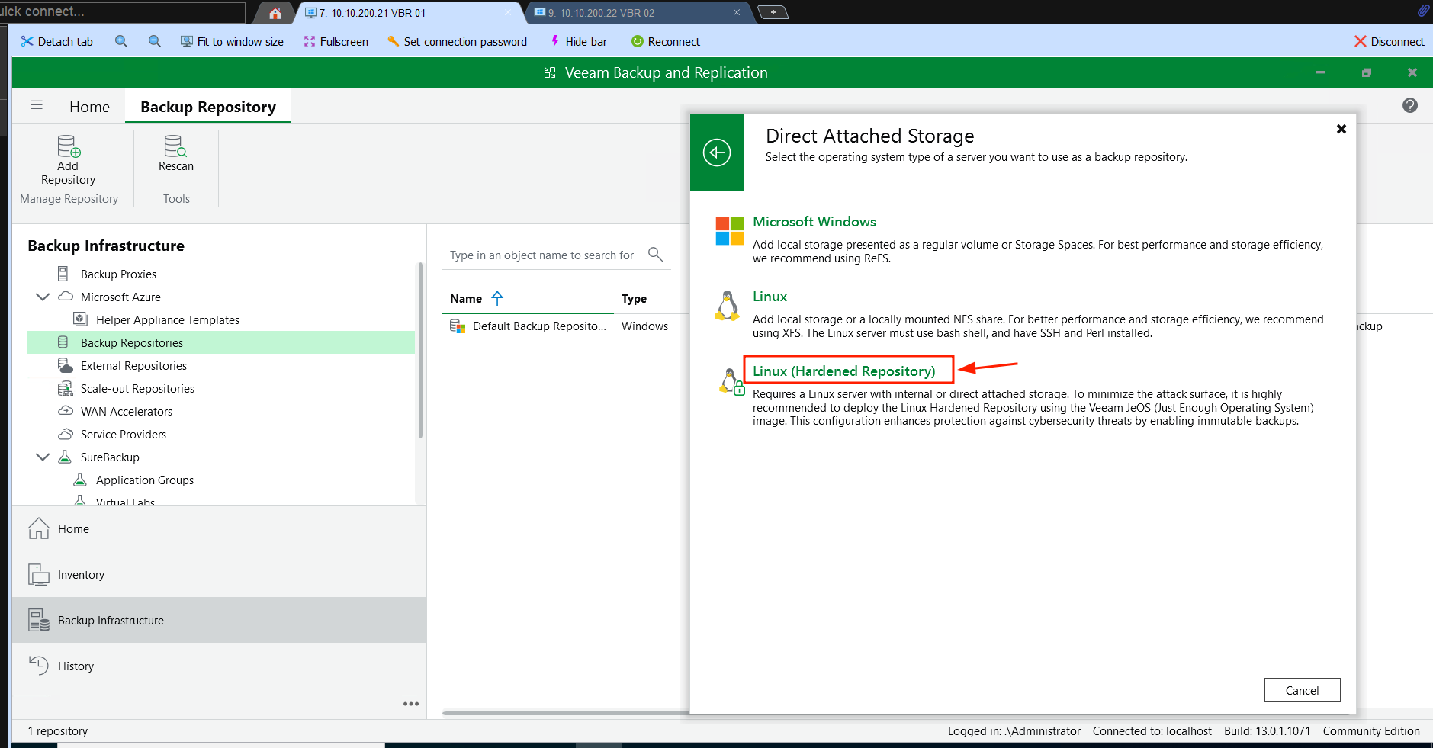1433x748 pixels.
Task: Collapse the SureBackup tree node
Action: [43, 457]
